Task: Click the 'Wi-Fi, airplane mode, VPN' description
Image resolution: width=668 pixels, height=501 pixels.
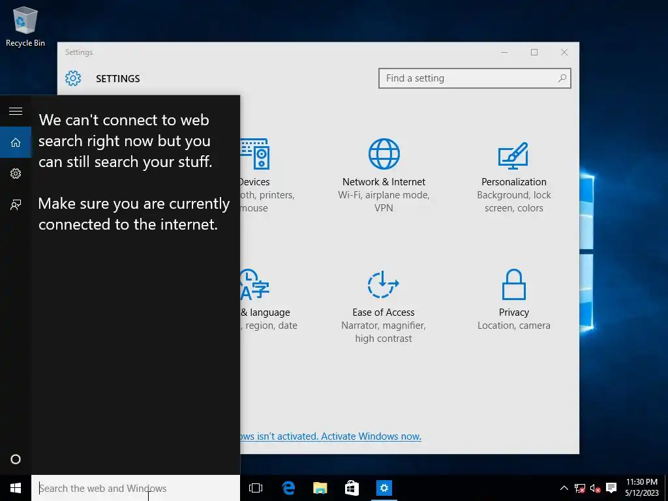Action: (384, 202)
